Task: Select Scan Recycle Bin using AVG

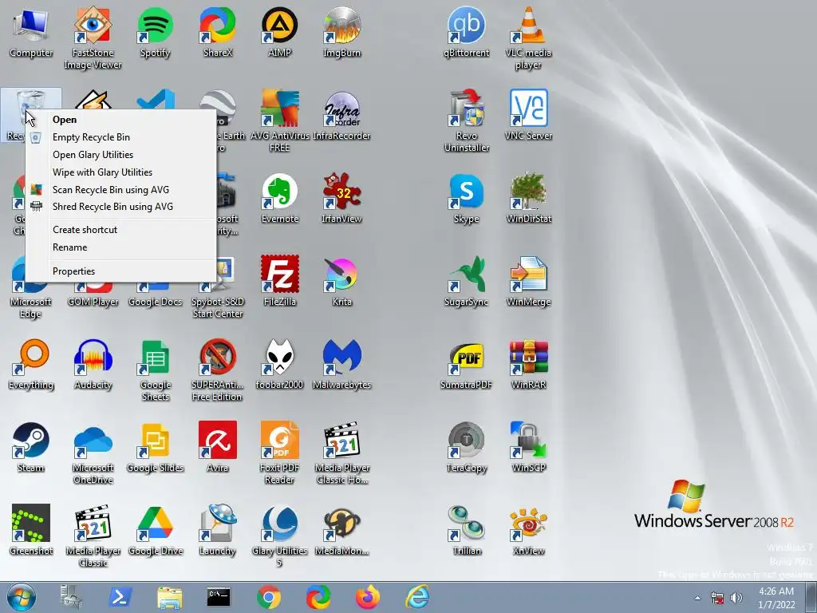Action: tap(121, 190)
